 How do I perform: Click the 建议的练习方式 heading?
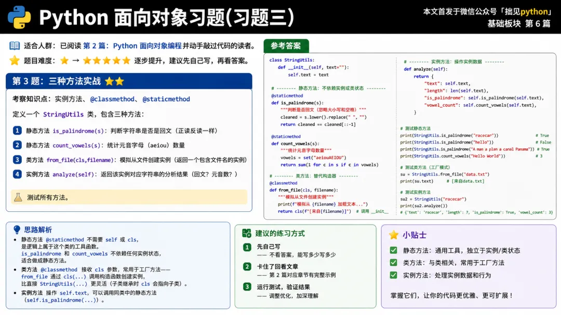click(x=280, y=233)
